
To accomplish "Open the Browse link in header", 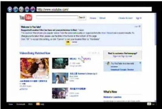I will pos(93,18).
